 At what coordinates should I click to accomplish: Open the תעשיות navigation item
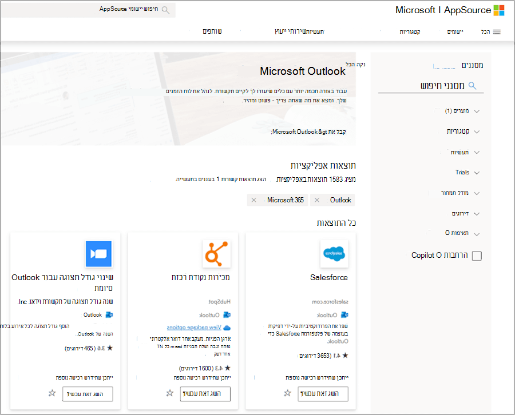(x=316, y=32)
